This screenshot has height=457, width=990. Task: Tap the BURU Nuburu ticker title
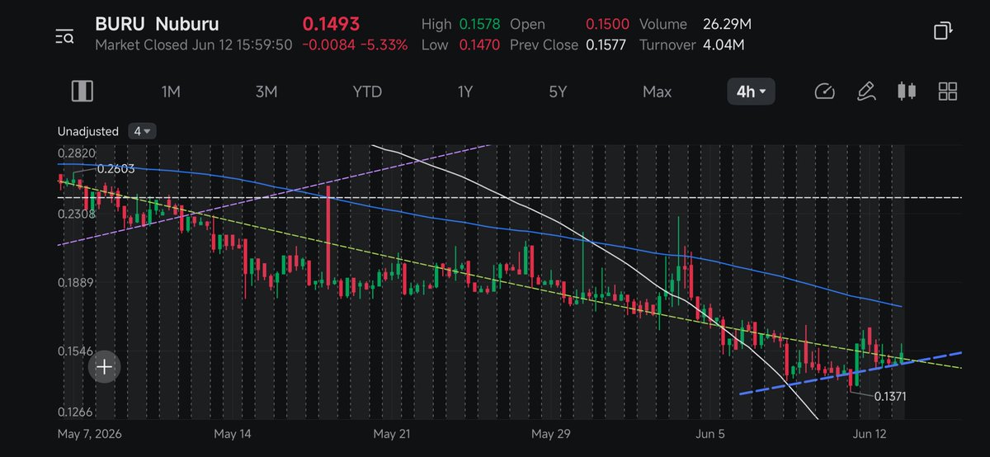pyautogui.click(x=158, y=24)
